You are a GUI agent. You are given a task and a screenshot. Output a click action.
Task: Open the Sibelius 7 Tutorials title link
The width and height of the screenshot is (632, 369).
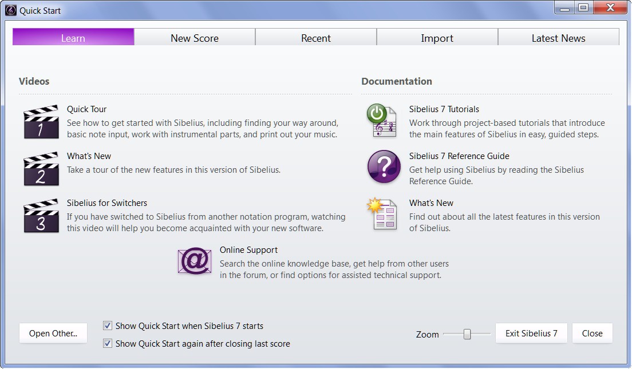444,109
